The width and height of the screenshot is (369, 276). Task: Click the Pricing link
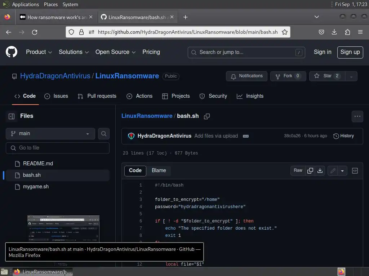(x=151, y=52)
